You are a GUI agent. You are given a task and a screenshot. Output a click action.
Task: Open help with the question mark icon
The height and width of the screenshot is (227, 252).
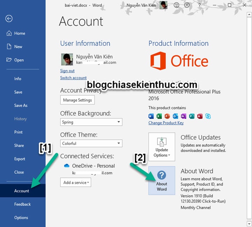point(199,5)
